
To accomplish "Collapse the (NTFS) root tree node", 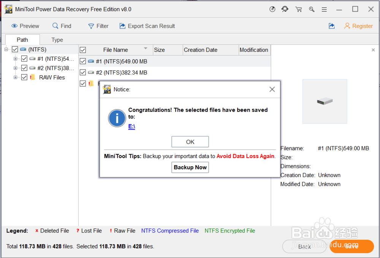I will coord(6,49).
